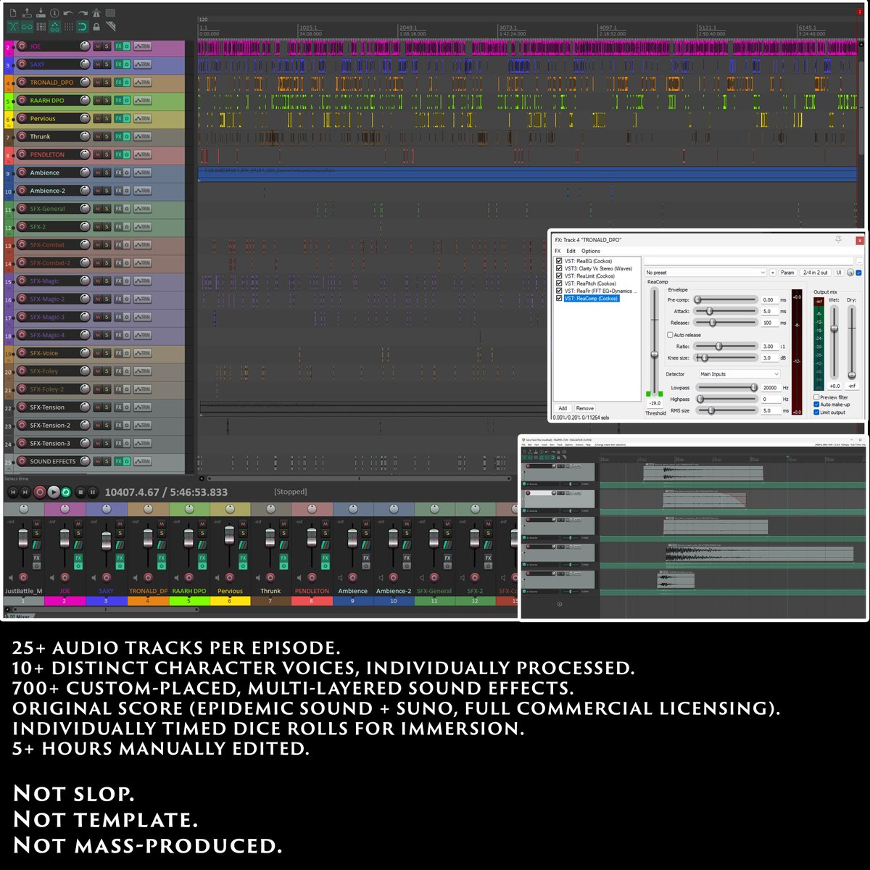The image size is (870, 870).
Task: Click go to start transport button
Action: click(x=12, y=492)
